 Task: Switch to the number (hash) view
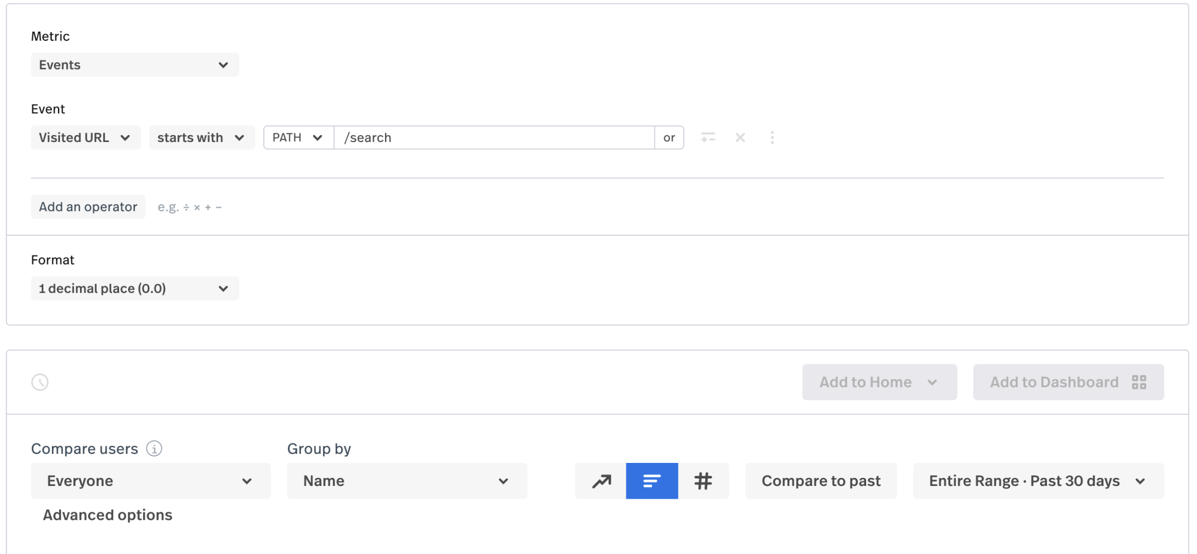[703, 481]
